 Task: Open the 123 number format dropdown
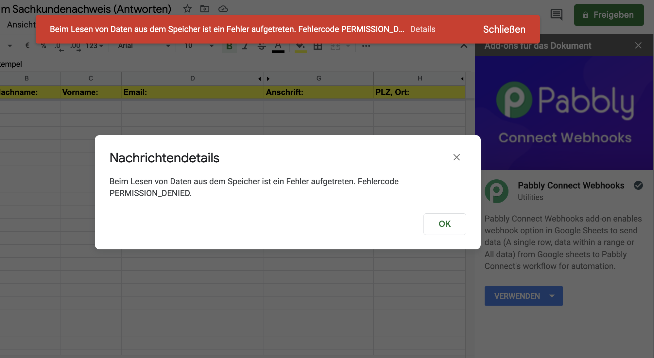coord(94,46)
